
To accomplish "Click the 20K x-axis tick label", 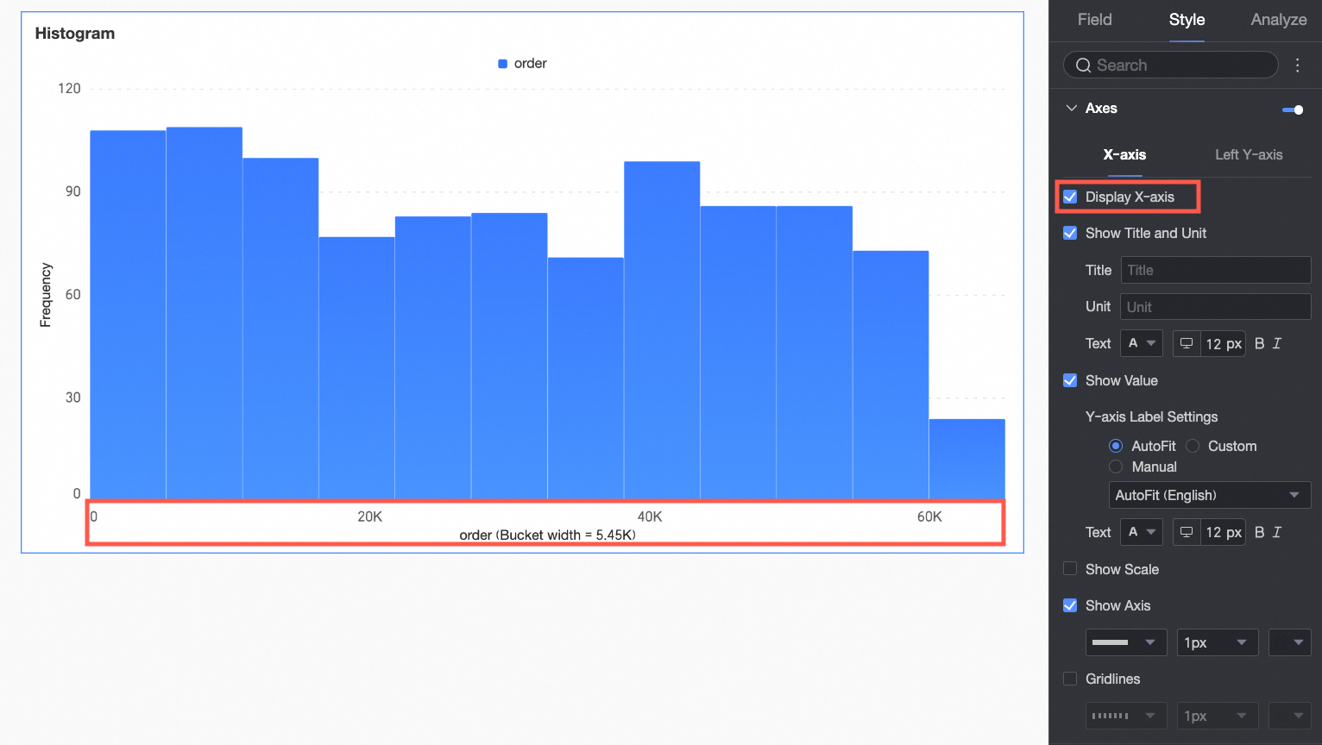I will (369, 516).
